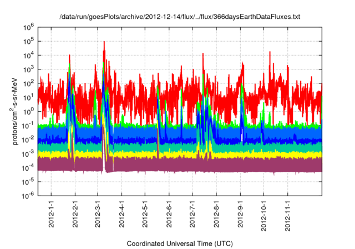Click the 2012-10-1 date label
Viewport: 355px width, 249px height.
(x=264, y=216)
